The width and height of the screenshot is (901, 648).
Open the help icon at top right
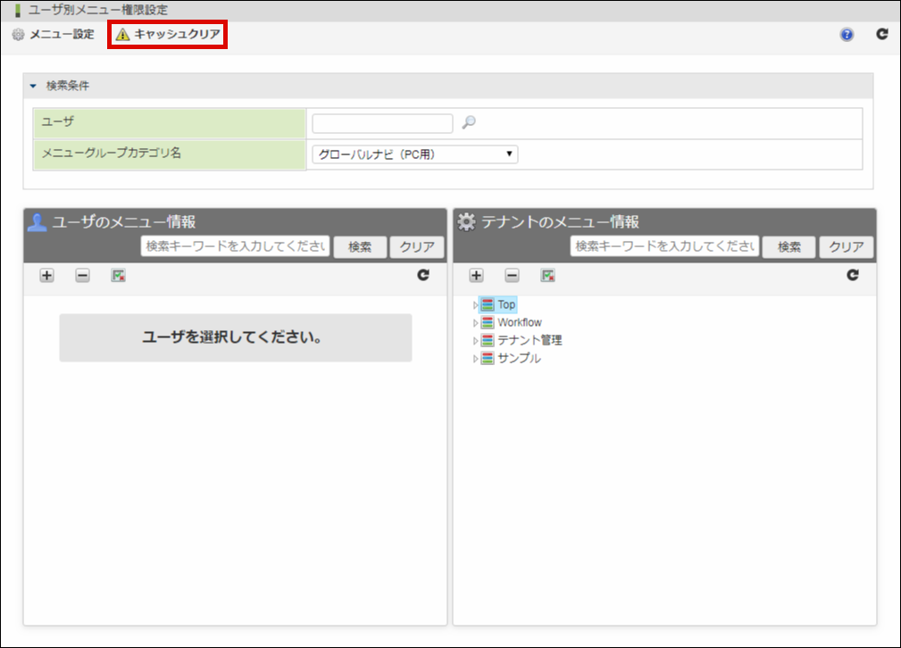click(x=845, y=34)
